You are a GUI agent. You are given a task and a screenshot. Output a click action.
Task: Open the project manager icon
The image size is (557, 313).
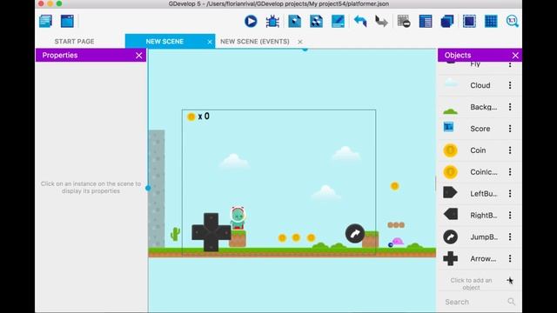point(45,21)
